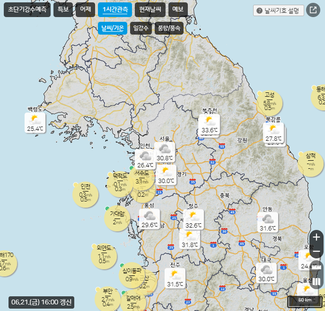Open the 초단기강수예측 tab
325x311 pixels.
pyautogui.click(x=27, y=9)
